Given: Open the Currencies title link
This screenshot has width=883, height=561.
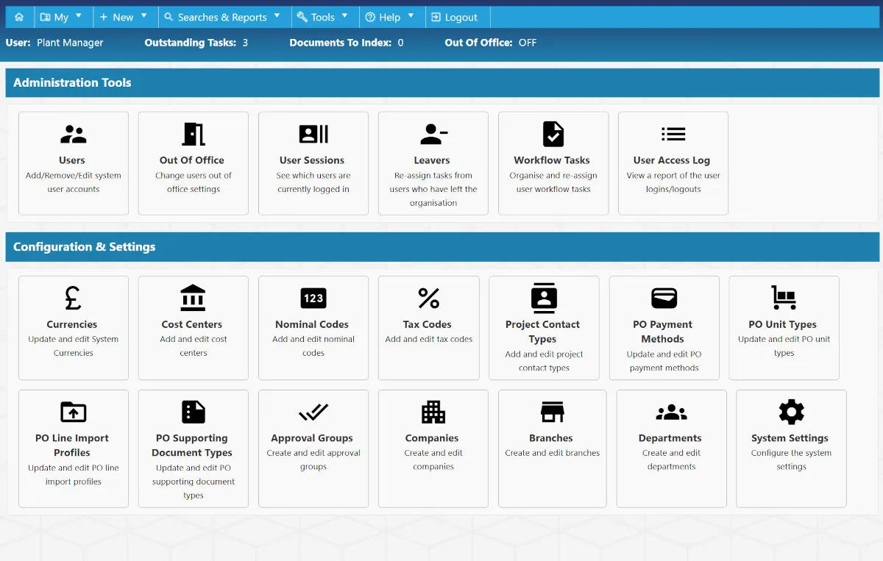Looking at the screenshot, I should pyautogui.click(x=72, y=324).
